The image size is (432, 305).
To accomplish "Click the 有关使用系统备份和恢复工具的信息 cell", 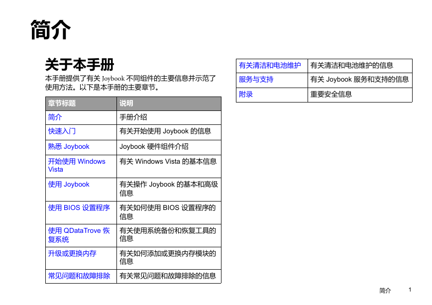I will coord(169,235).
